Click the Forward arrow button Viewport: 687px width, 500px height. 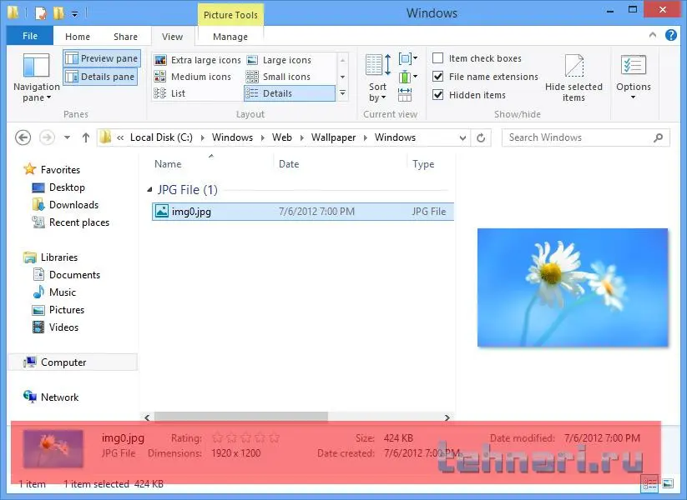pos(47,137)
